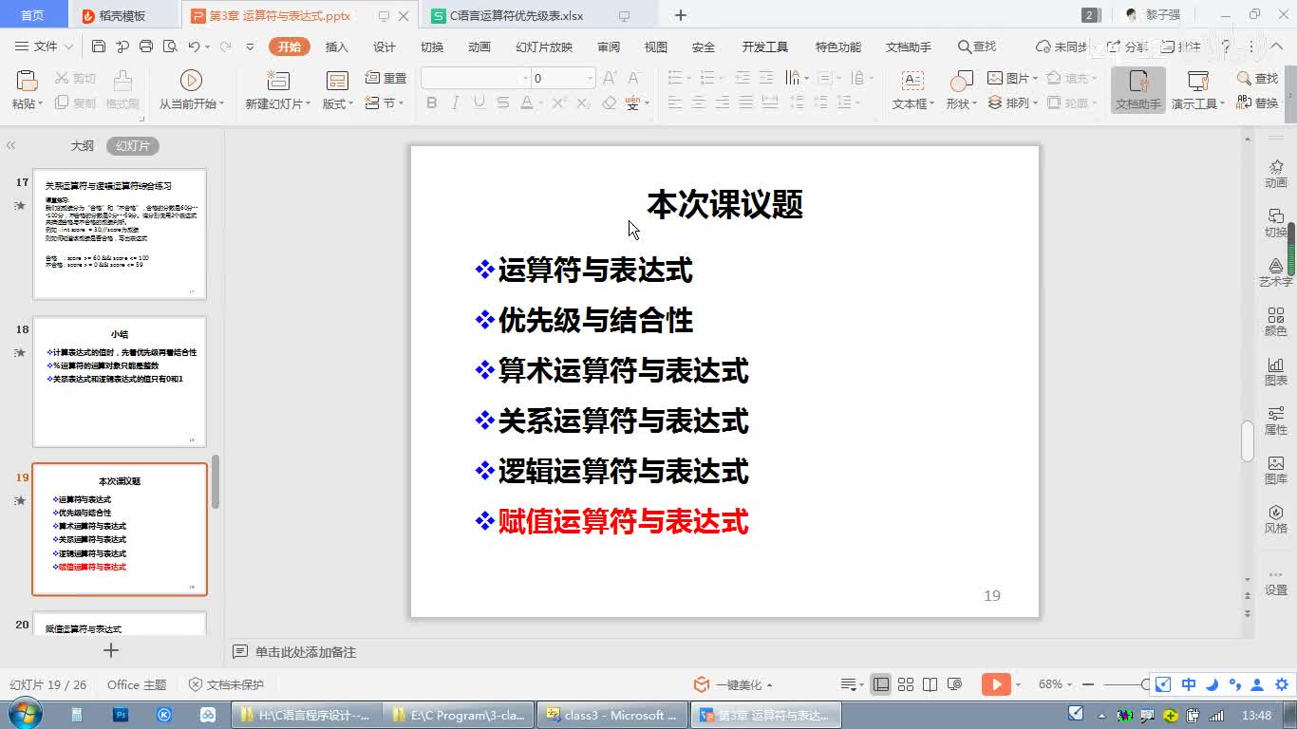
Task: Click the Print icon in quick access toolbar
Action: [146, 47]
